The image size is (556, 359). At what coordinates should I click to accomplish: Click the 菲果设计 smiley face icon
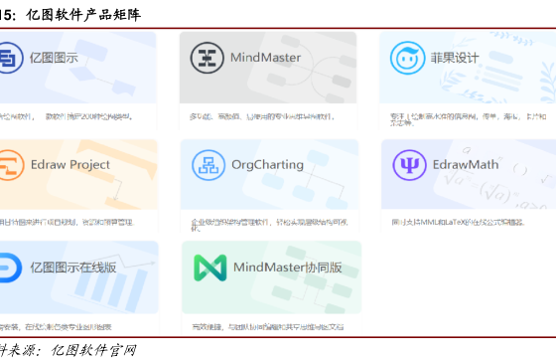coord(407,58)
